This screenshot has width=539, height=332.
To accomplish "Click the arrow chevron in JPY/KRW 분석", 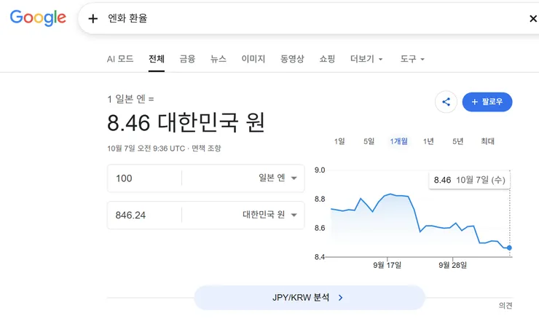I will point(340,298).
